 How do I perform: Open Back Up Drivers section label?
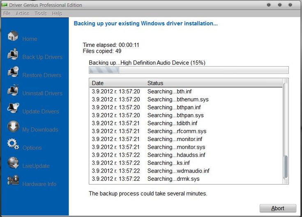[42, 57]
